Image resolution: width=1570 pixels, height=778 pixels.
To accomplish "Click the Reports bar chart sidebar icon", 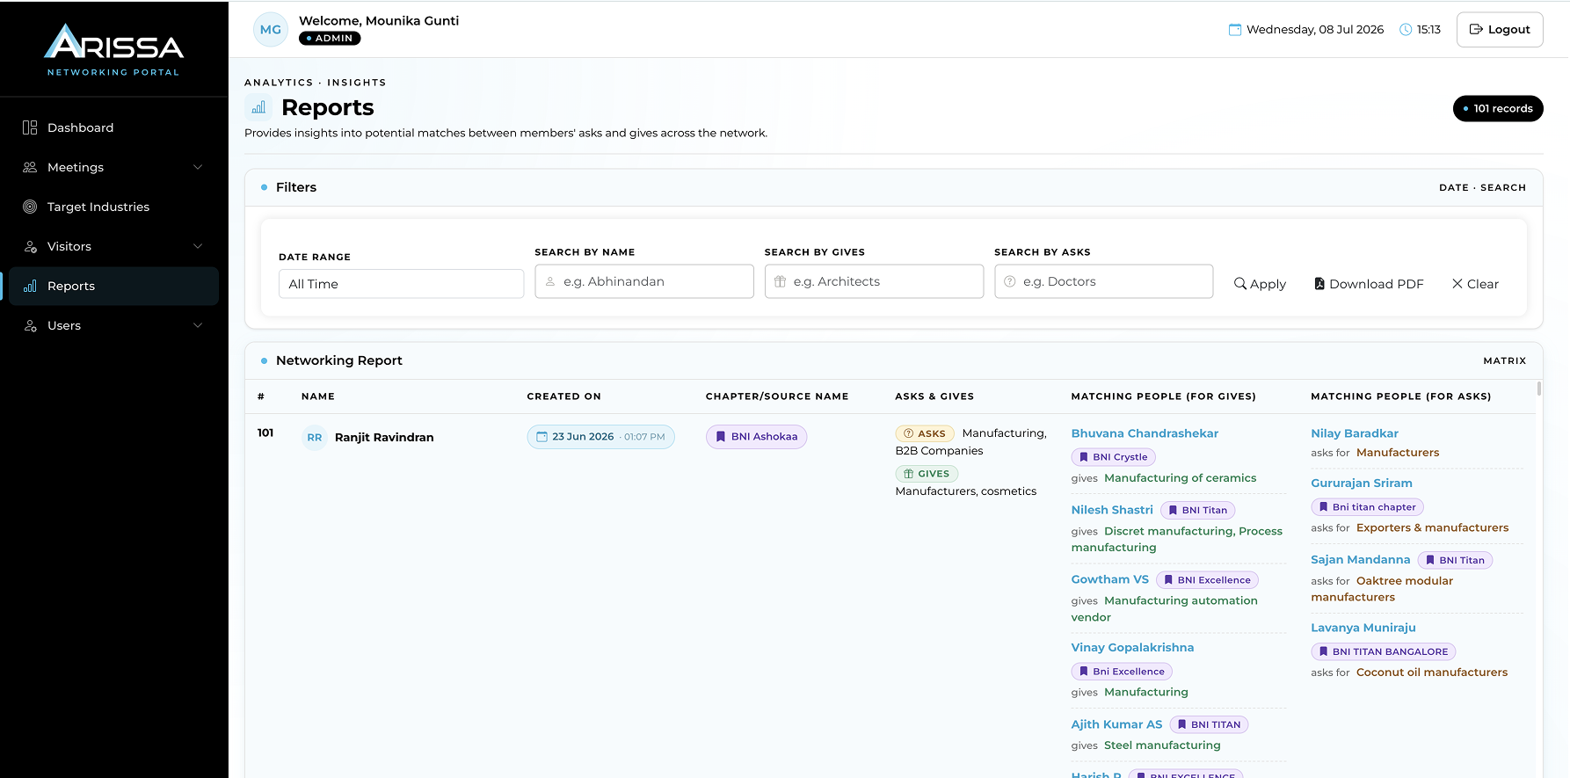I will pyautogui.click(x=30, y=286).
